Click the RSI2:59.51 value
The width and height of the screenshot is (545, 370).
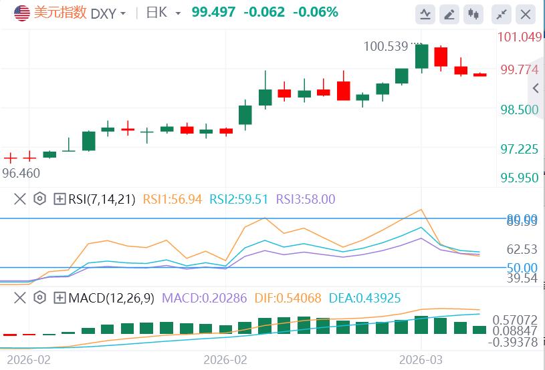coord(239,199)
